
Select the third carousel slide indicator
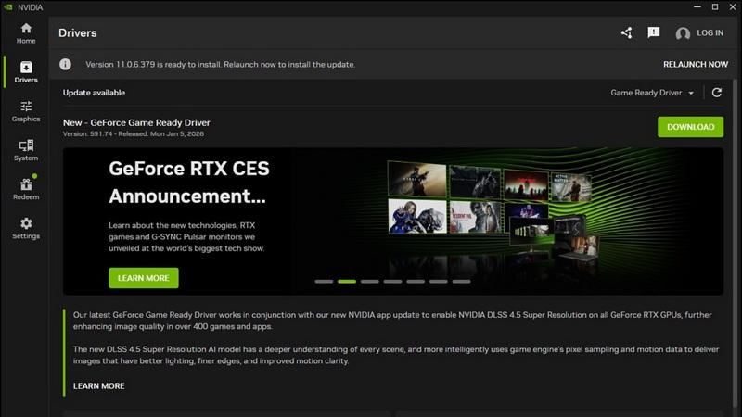[369, 282]
